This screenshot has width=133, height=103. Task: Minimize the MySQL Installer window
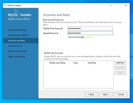click(111, 5)
